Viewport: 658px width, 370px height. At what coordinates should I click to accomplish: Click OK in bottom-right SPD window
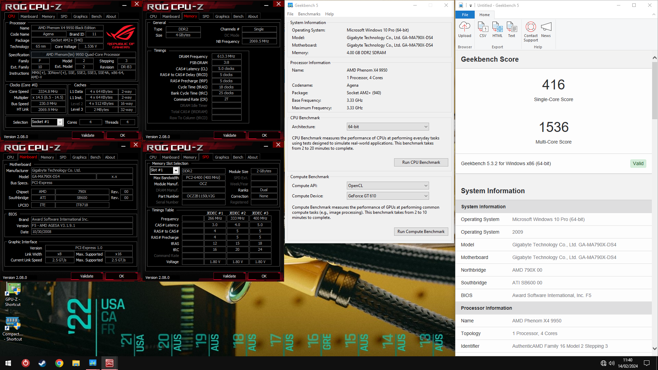(264, 276)
